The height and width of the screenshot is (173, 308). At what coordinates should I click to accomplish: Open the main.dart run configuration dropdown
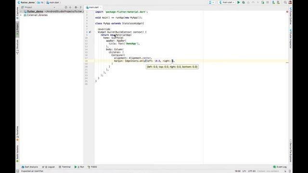(x=227, y=2)
